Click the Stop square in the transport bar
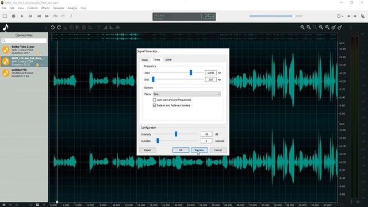 (x=5, y=16)
